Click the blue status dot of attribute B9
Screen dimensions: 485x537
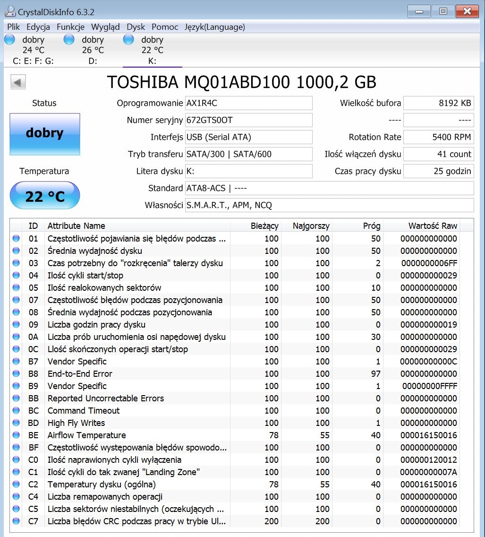tap(16, 386)
